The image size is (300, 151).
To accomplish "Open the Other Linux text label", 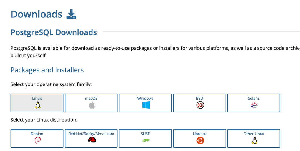I will pyautogui.click(x=254, y=134).
